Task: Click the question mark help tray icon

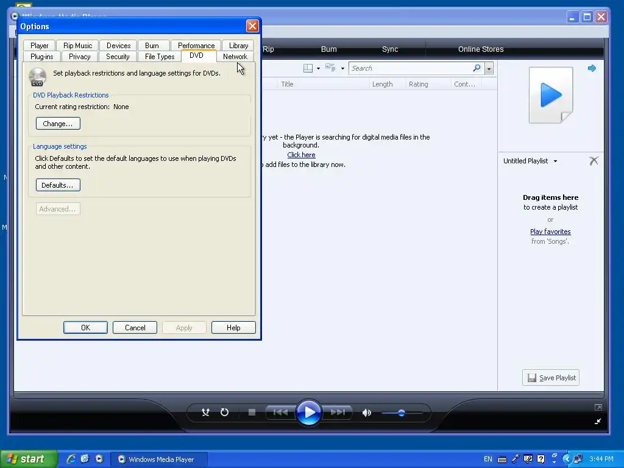Action: (x=541, y=459)
